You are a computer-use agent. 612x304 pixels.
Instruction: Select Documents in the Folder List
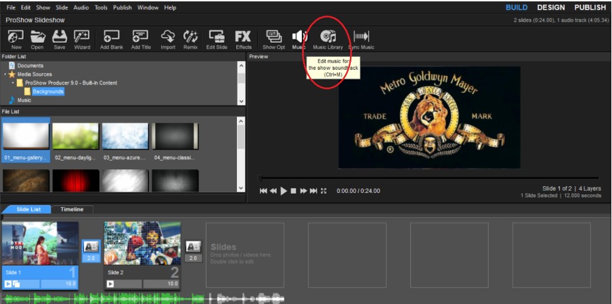tap(30, 66)
